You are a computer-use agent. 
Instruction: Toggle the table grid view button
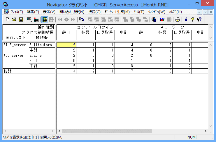point(45,19)
